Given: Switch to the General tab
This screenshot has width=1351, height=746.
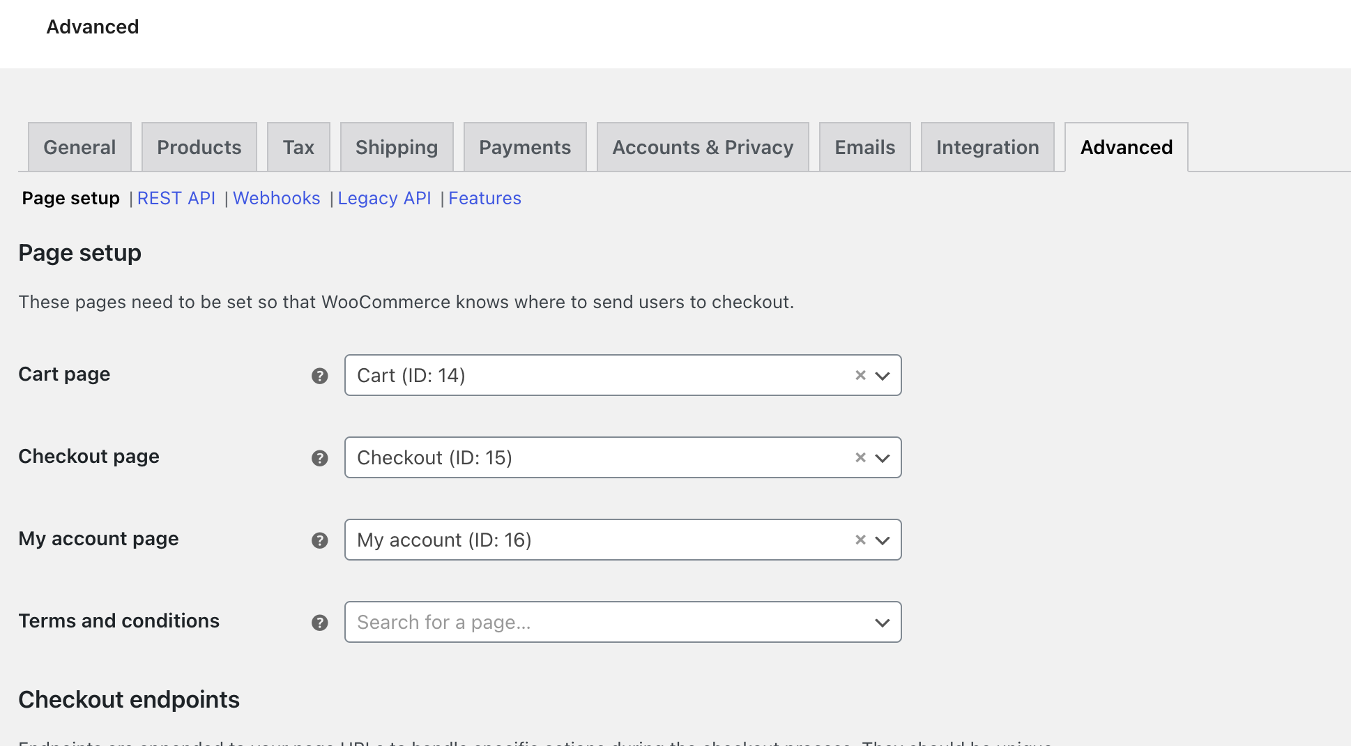Looking at the screenshot, I should point(79,147).
